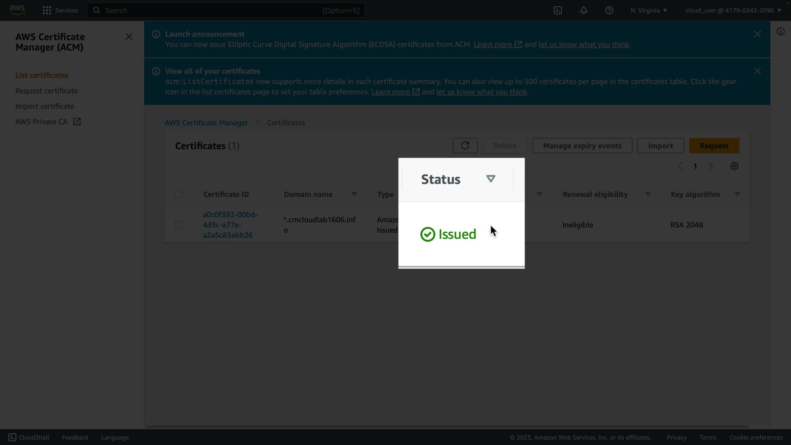Viewport: 791px width, 445px height.
Task: Open the CloudShell terminal icon in top bar
Action: point(557,10)
